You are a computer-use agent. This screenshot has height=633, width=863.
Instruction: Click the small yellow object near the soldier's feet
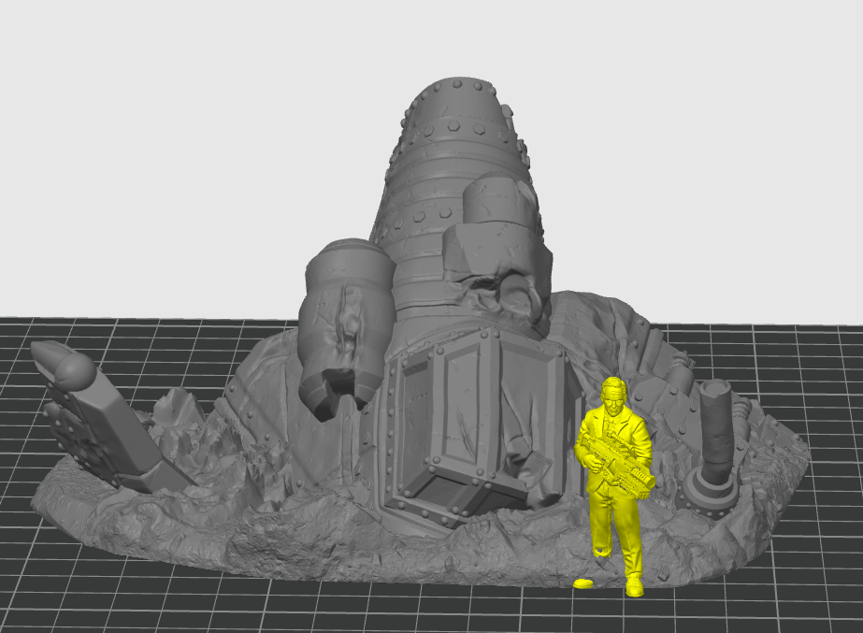[584, 582]
